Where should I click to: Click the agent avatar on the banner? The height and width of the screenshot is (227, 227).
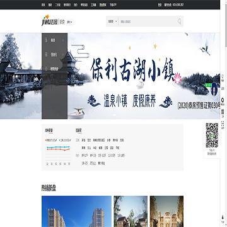[x=214, y=89]
